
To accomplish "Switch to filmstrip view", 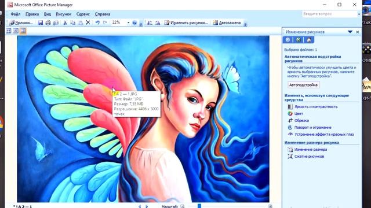I will click(16, 31).
